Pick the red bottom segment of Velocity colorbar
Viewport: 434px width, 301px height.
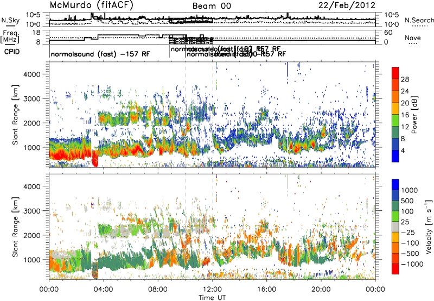pyautogui.click(x=395, y=269)
